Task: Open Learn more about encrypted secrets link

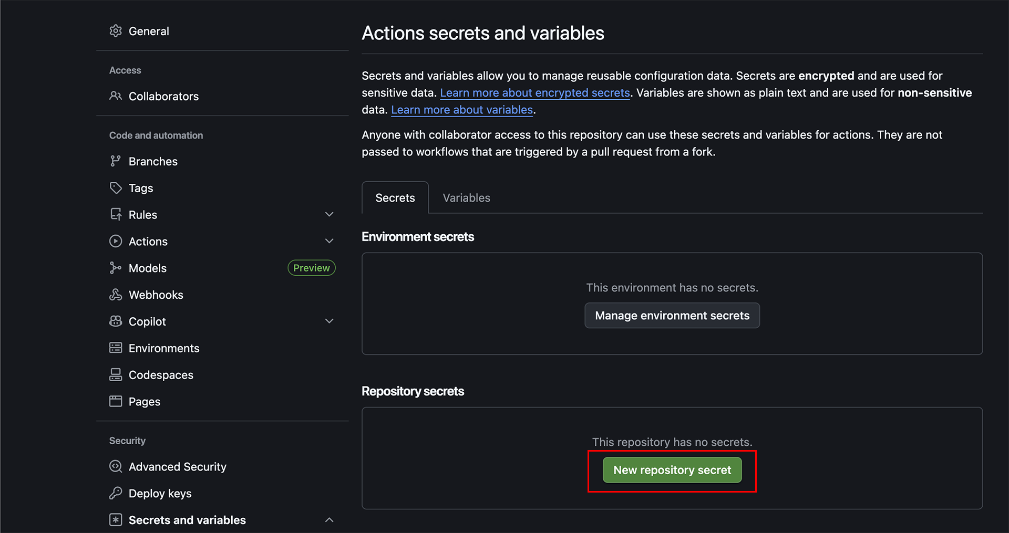Action: click(535, 93)
